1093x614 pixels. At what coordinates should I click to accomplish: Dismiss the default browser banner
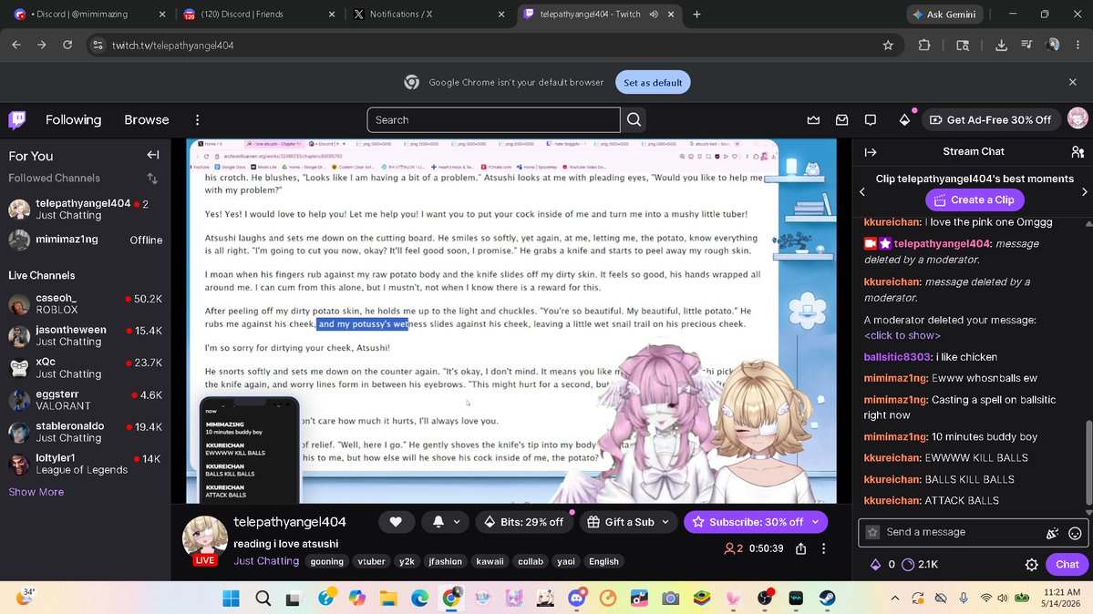tap(1073, 82)
